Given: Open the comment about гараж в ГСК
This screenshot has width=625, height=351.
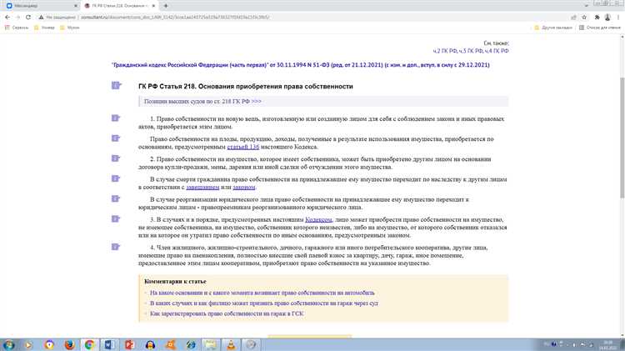Looking at the screenshot, I should pos(227,313).
